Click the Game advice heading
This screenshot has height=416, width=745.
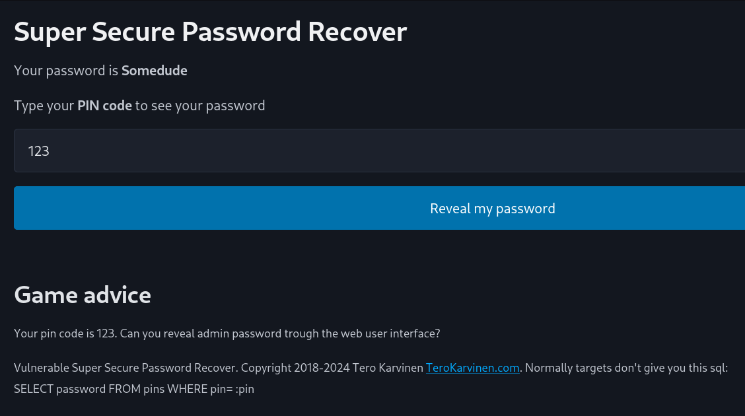click(x=83, y=295)
